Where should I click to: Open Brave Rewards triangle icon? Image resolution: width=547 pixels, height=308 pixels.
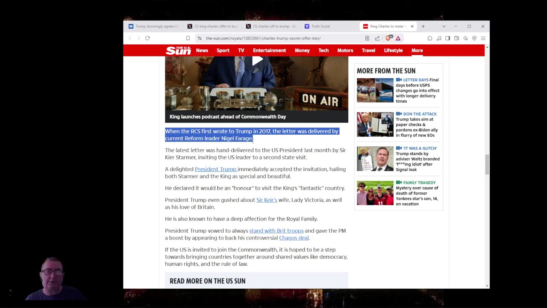(x=398, y=38)
